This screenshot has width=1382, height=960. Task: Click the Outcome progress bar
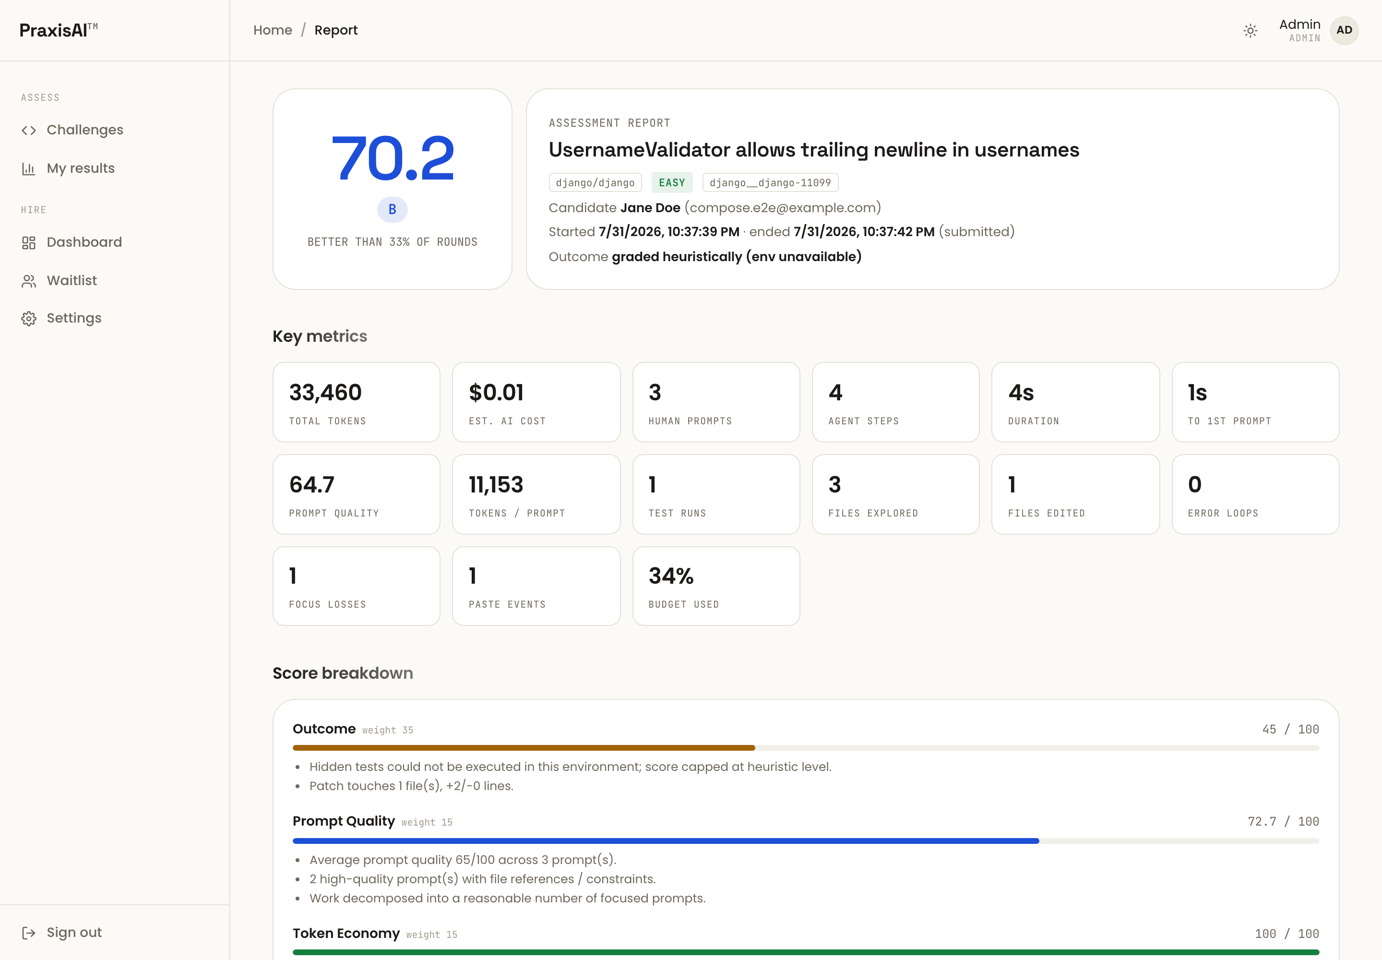(805, 748)
